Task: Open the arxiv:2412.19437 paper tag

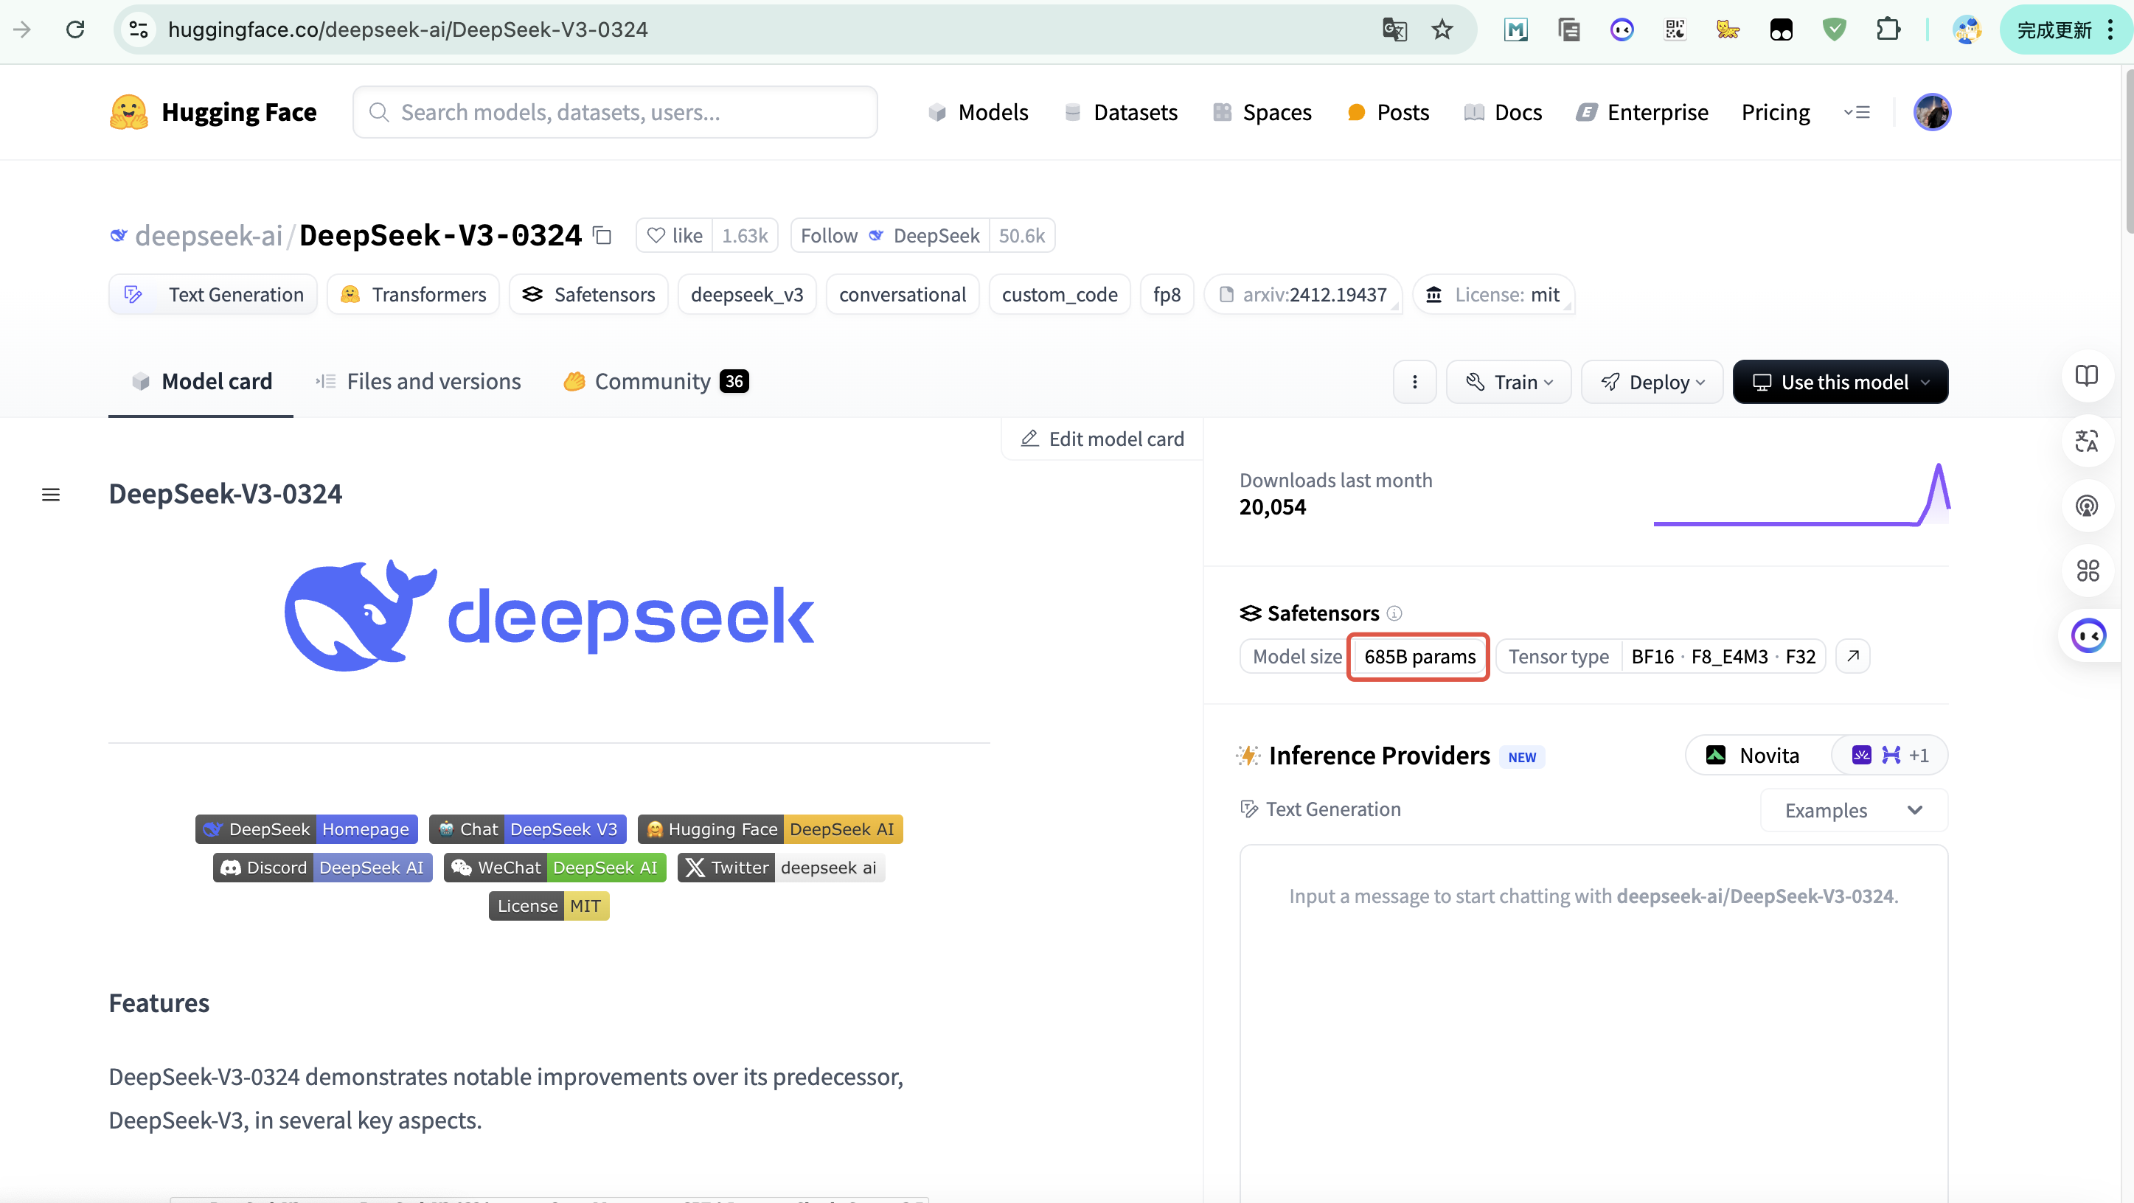Action: tap(1303, 295)
